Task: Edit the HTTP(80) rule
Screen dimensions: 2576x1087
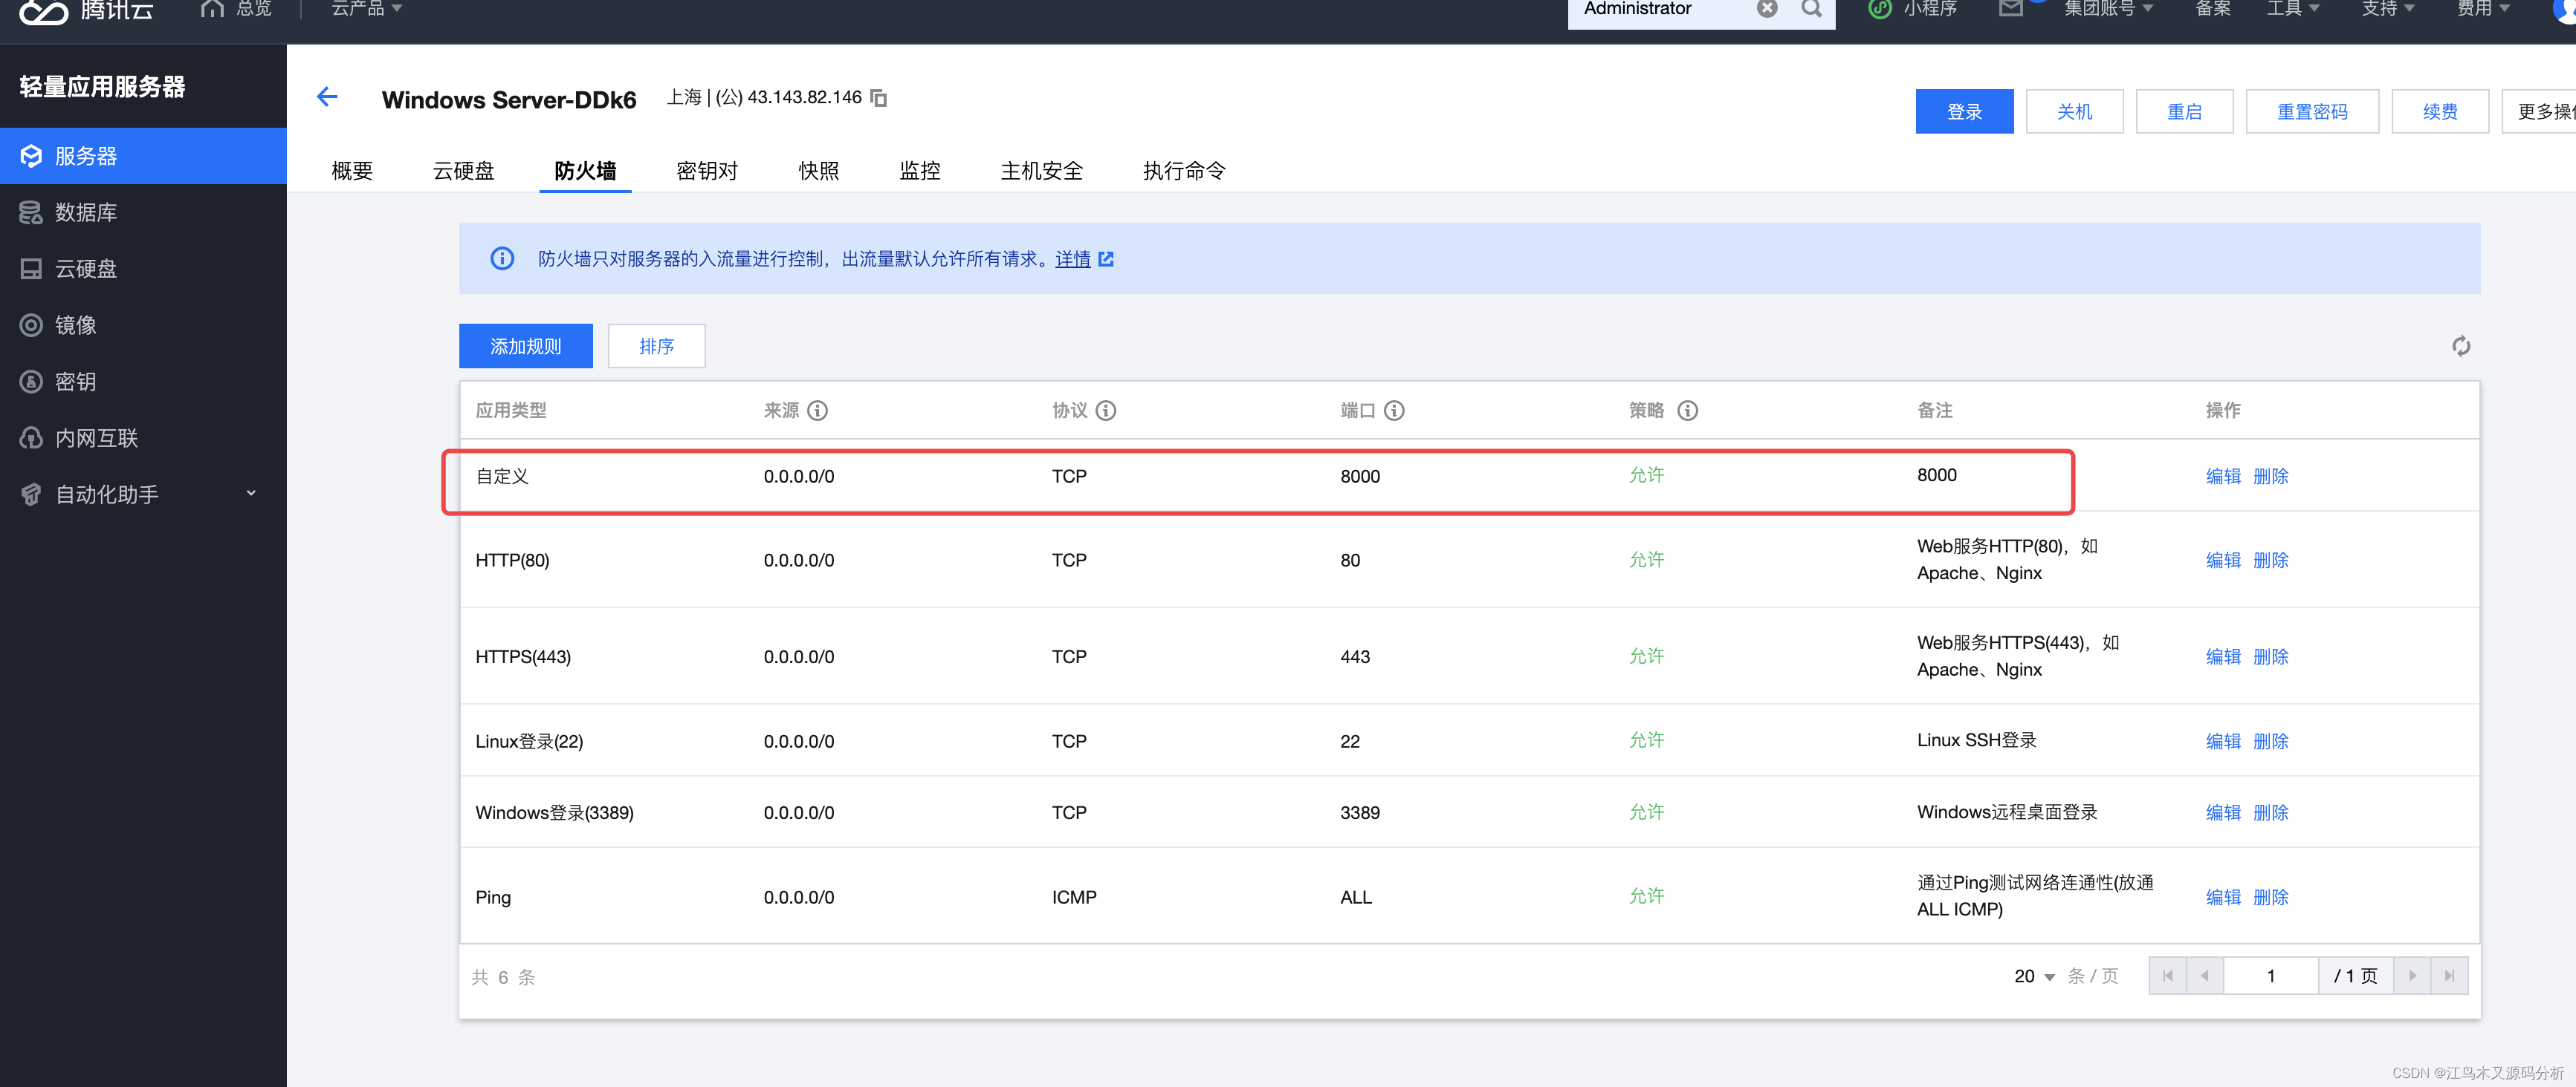Action: pyautogui.click(x=2223, y=561)
